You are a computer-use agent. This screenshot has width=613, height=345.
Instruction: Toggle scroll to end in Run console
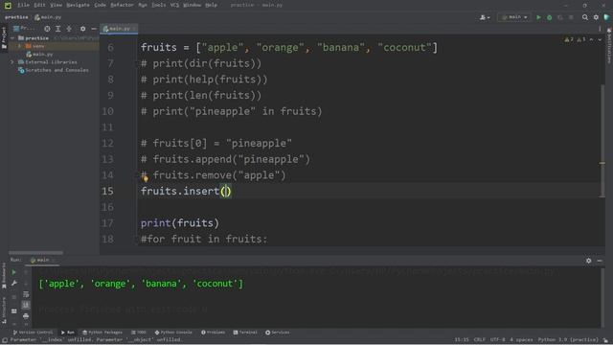point(26,305)
